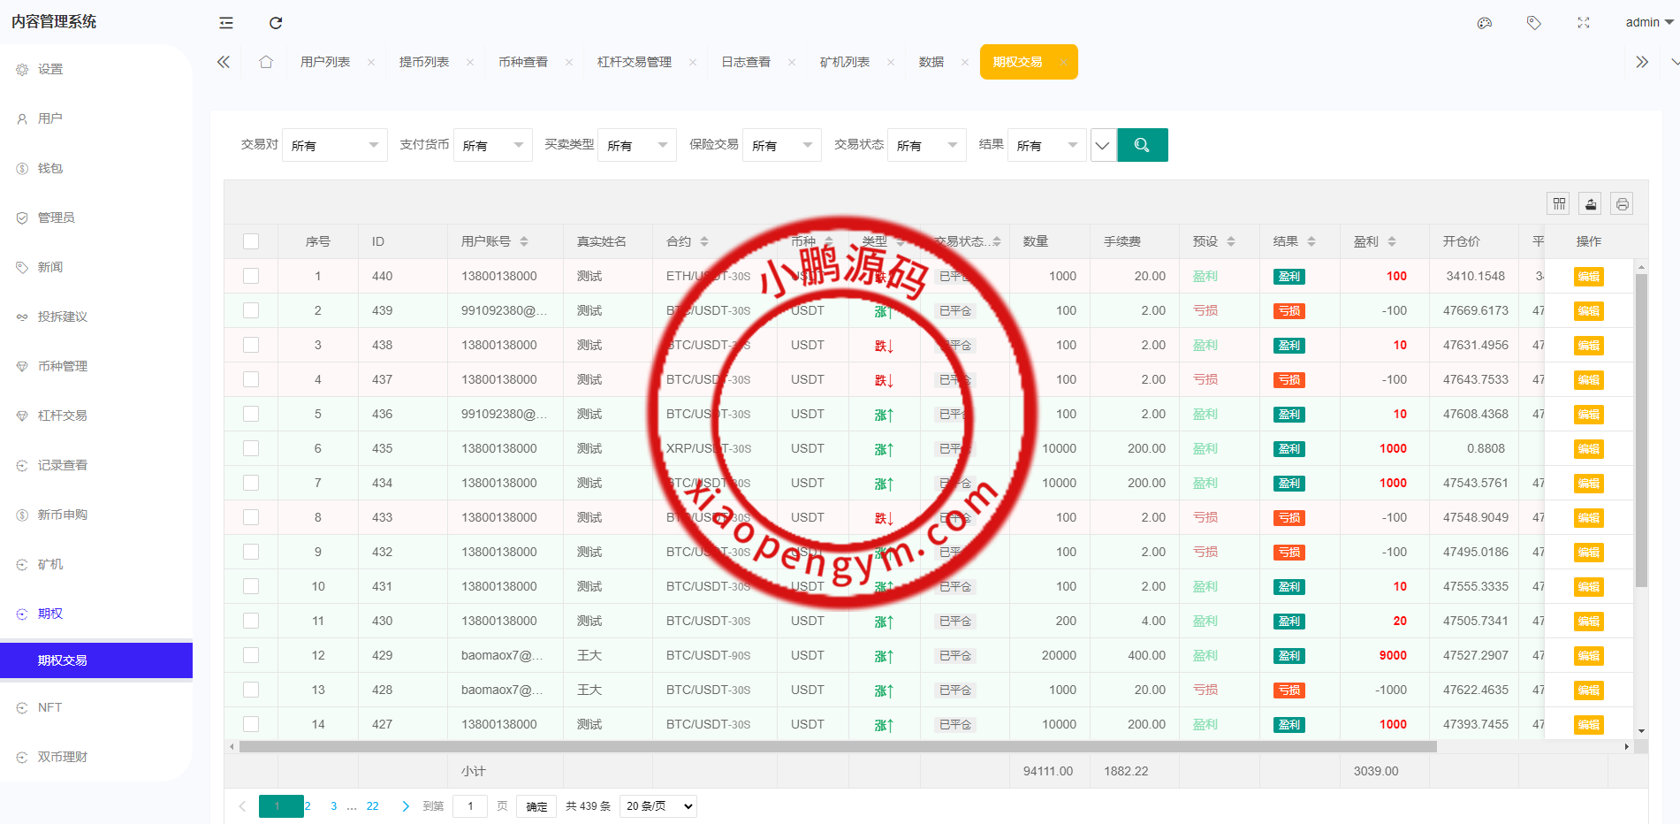The image size is (1680, 824).
Task: Go to page 22 in pagination
Action: click(x=372, y=805)
